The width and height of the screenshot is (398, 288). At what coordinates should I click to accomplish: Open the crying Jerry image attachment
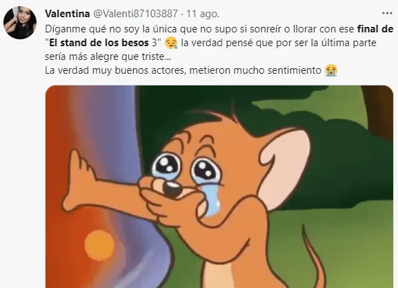point(219,187)
